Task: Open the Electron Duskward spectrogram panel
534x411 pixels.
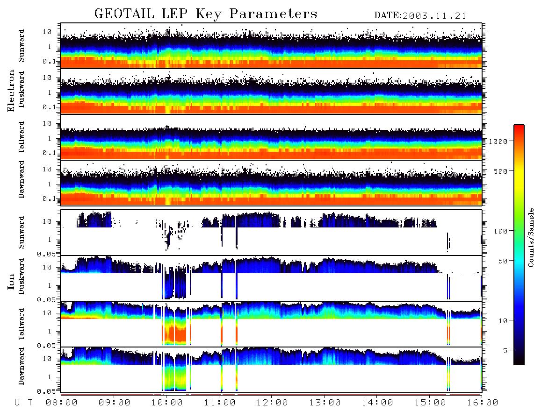Action: 271,91
